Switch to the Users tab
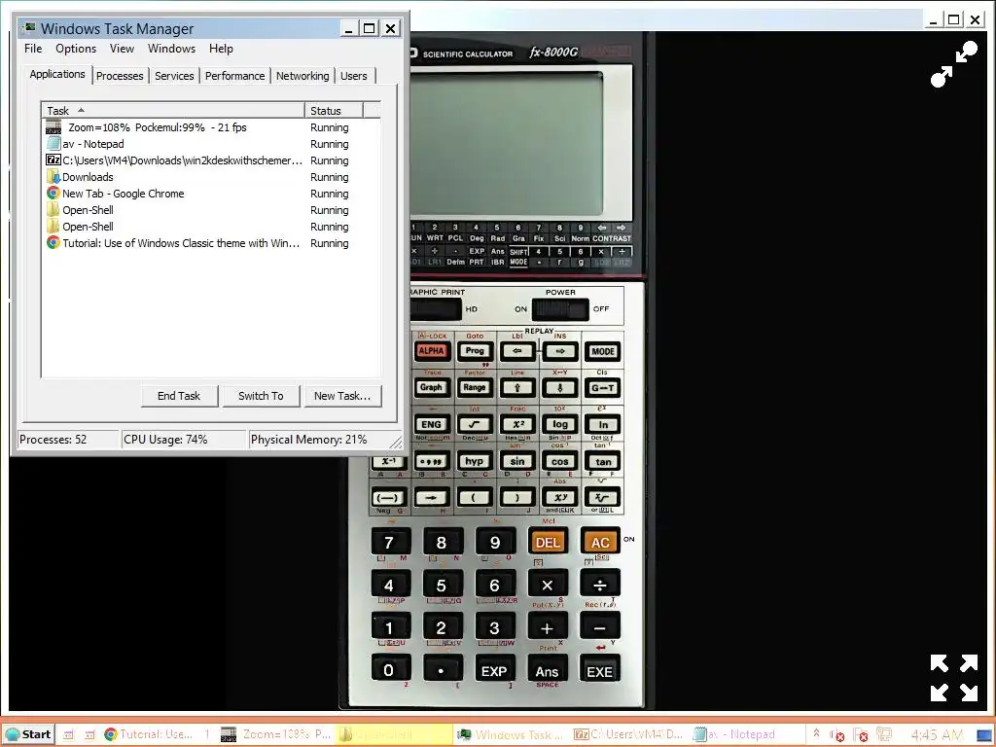 [354, 76]
